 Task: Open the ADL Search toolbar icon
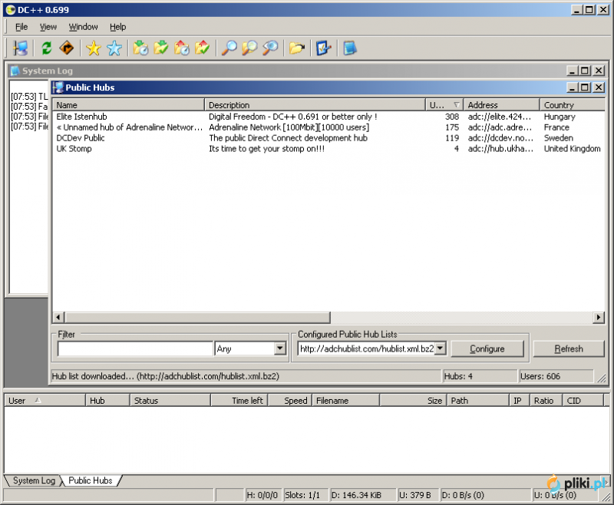click(x=249, y=48)
